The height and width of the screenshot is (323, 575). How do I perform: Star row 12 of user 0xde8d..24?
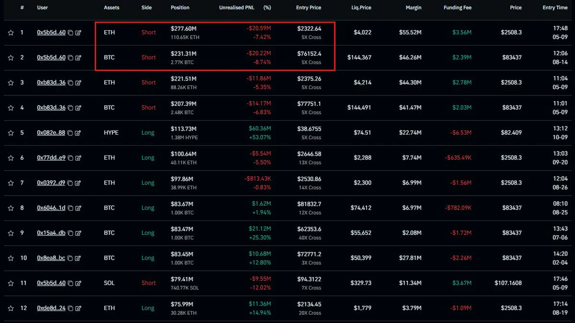(x=11, y=308)
